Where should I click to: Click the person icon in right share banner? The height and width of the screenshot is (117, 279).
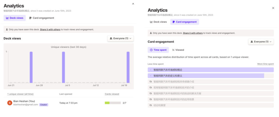point(151,33)
